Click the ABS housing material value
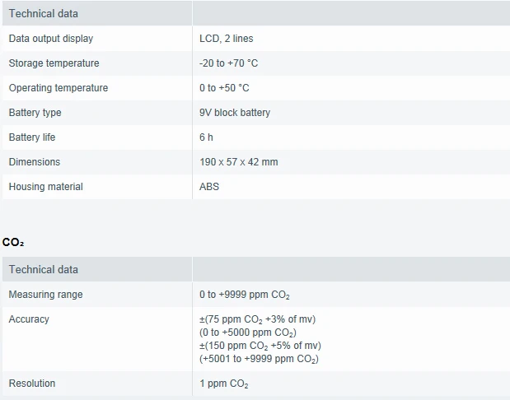This screenshot has height=400, width=510. point(209,187)
